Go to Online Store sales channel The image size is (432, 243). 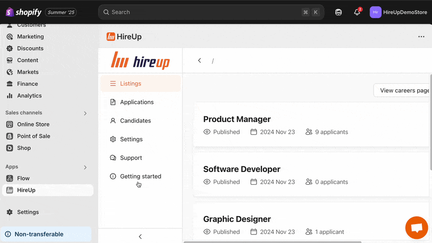33,124
